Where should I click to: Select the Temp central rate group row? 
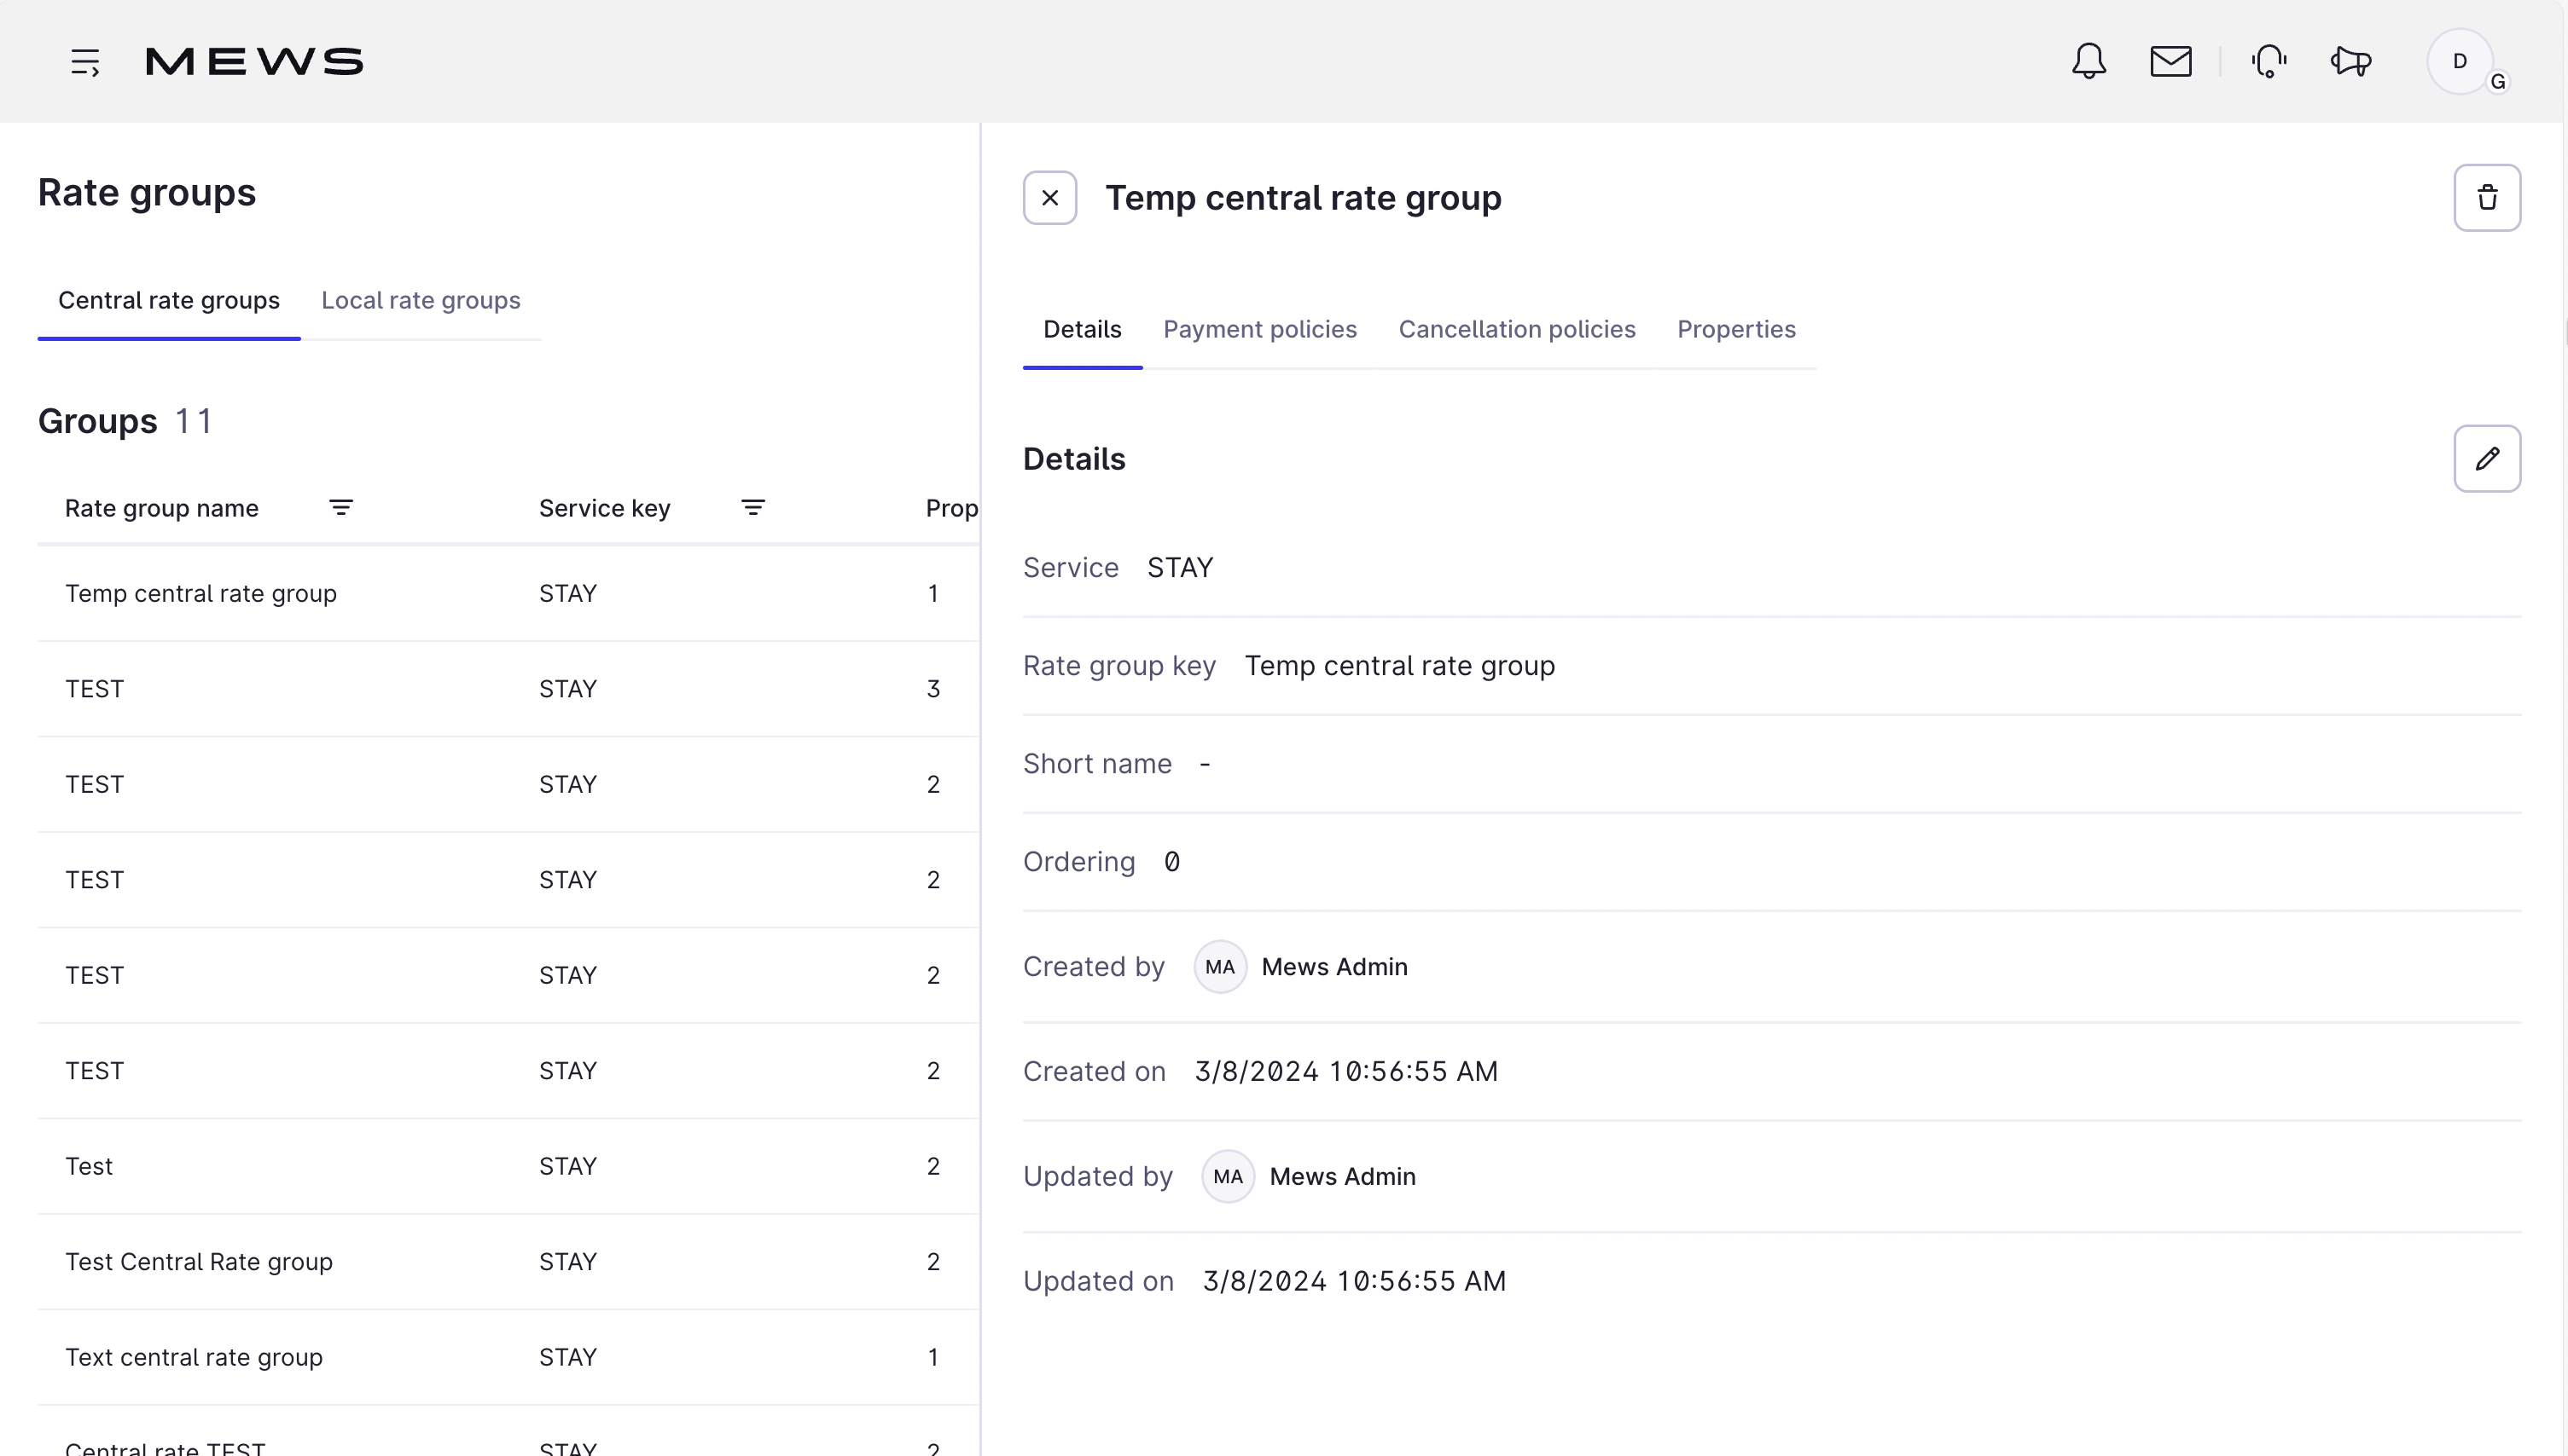pos(508,594)
